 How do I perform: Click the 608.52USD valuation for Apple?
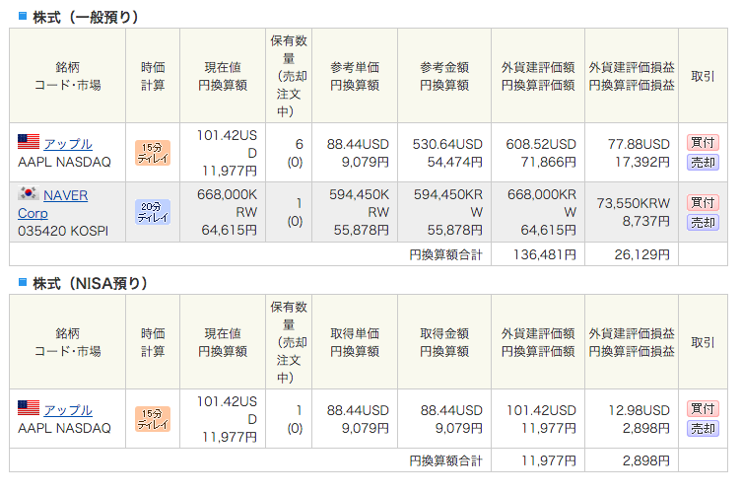click(x=541, y=144)
